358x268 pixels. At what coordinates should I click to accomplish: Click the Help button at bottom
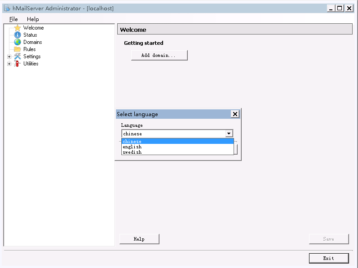139,239
